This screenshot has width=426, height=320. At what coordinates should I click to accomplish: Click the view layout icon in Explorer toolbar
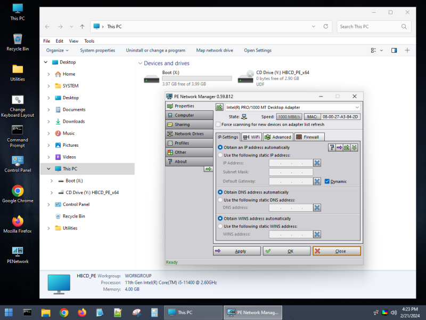click(x=373, y=50)
